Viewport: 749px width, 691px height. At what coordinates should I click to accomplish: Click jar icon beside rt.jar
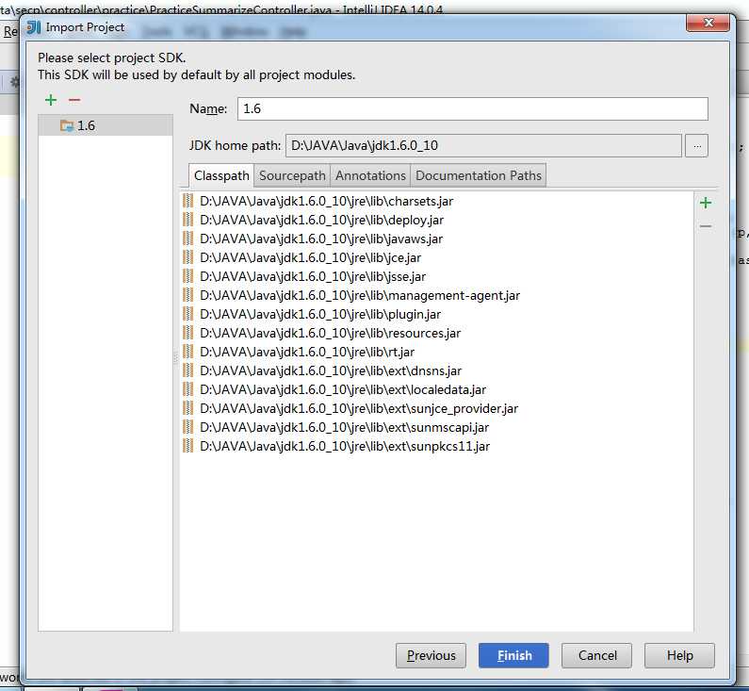tap(188, 352)
